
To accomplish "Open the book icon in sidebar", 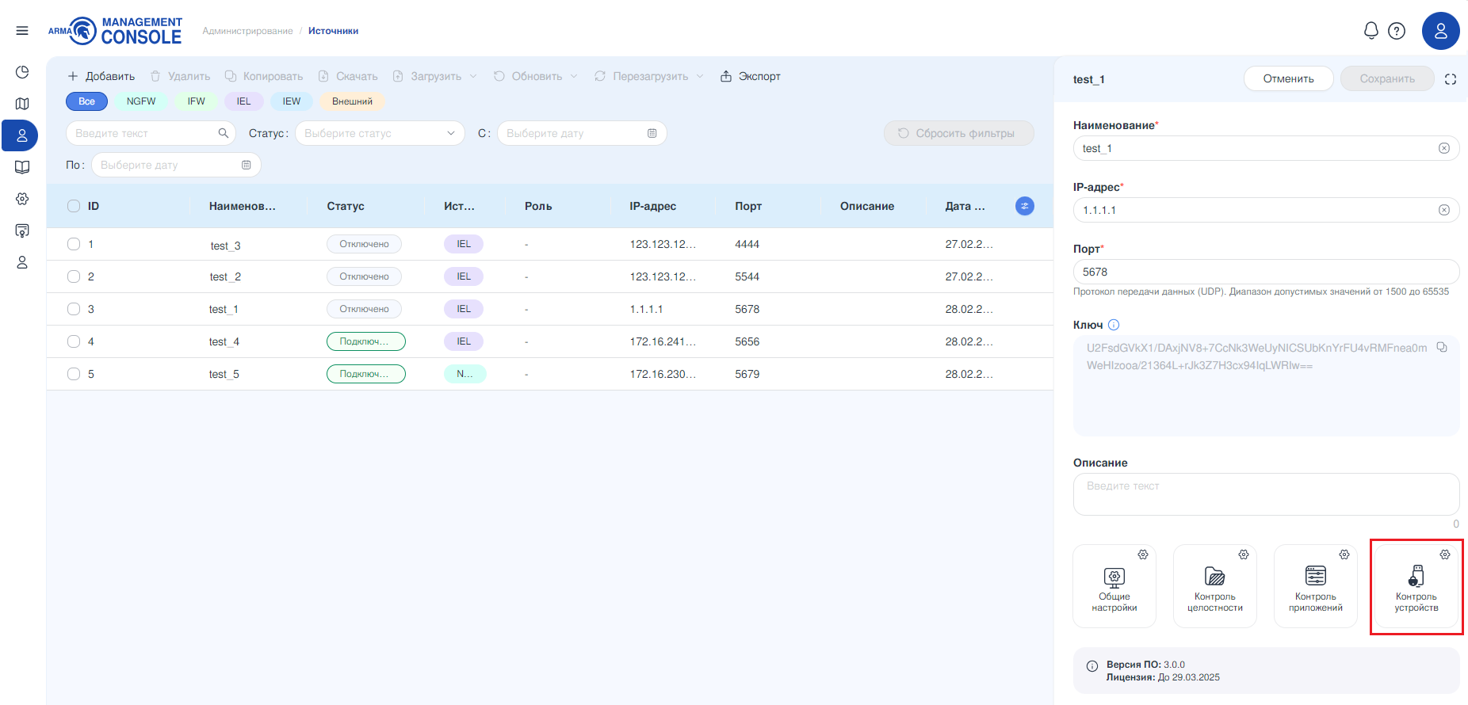I will tap(22, 167).
